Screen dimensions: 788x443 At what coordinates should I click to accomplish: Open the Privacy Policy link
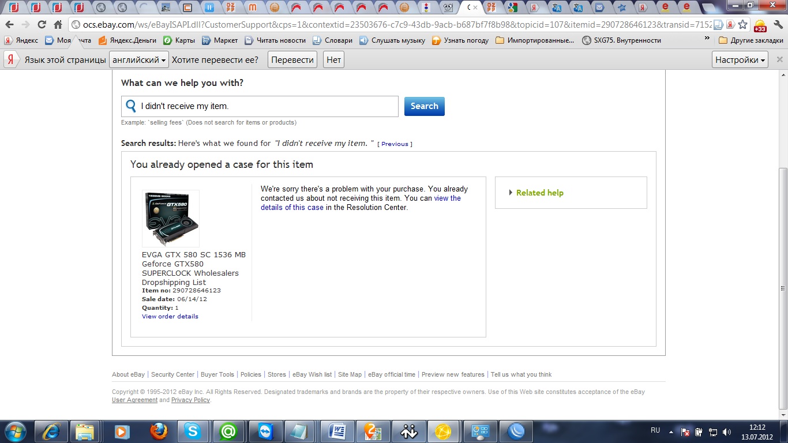(x=190, y=400)
